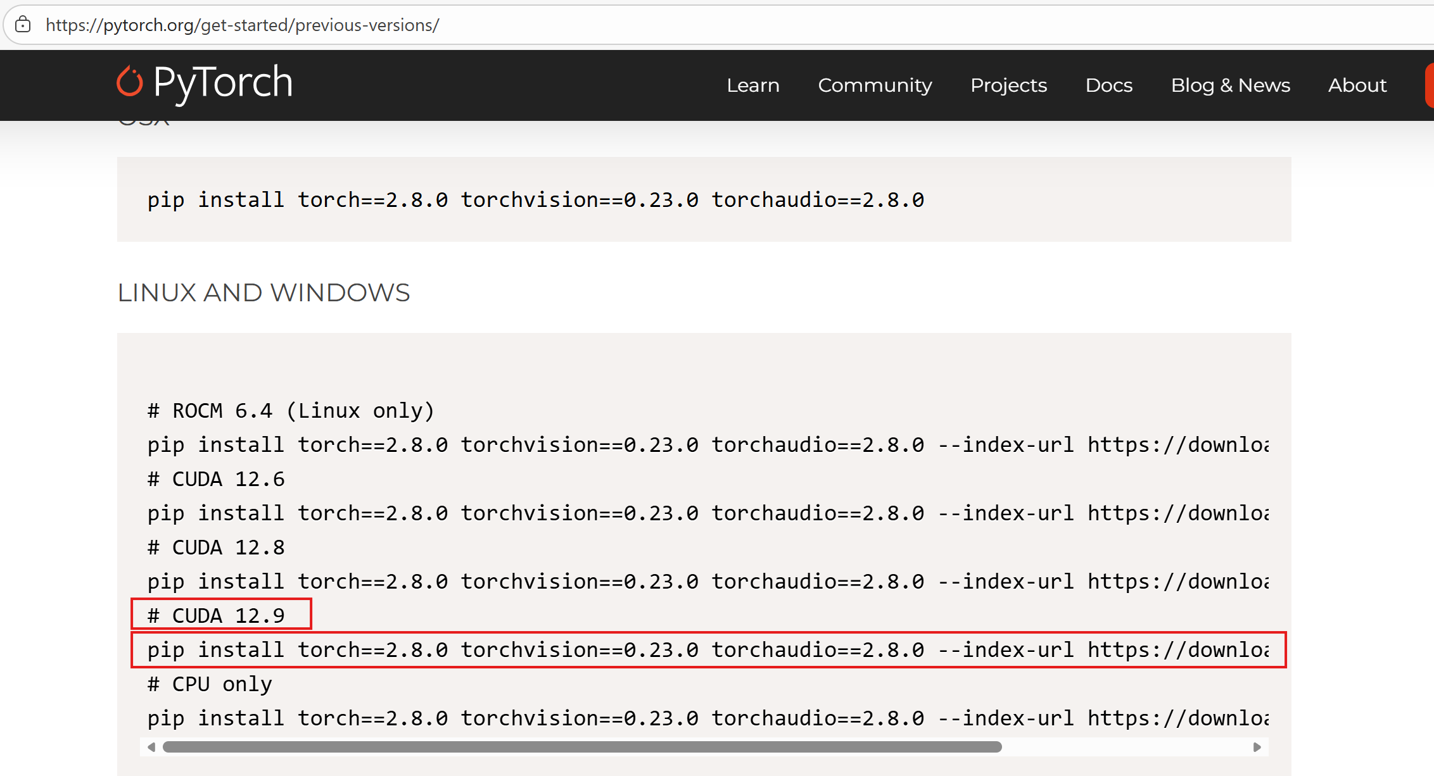Click the '# CUDA 12.9' comment line
The image size is (1434, 776).
216,616
